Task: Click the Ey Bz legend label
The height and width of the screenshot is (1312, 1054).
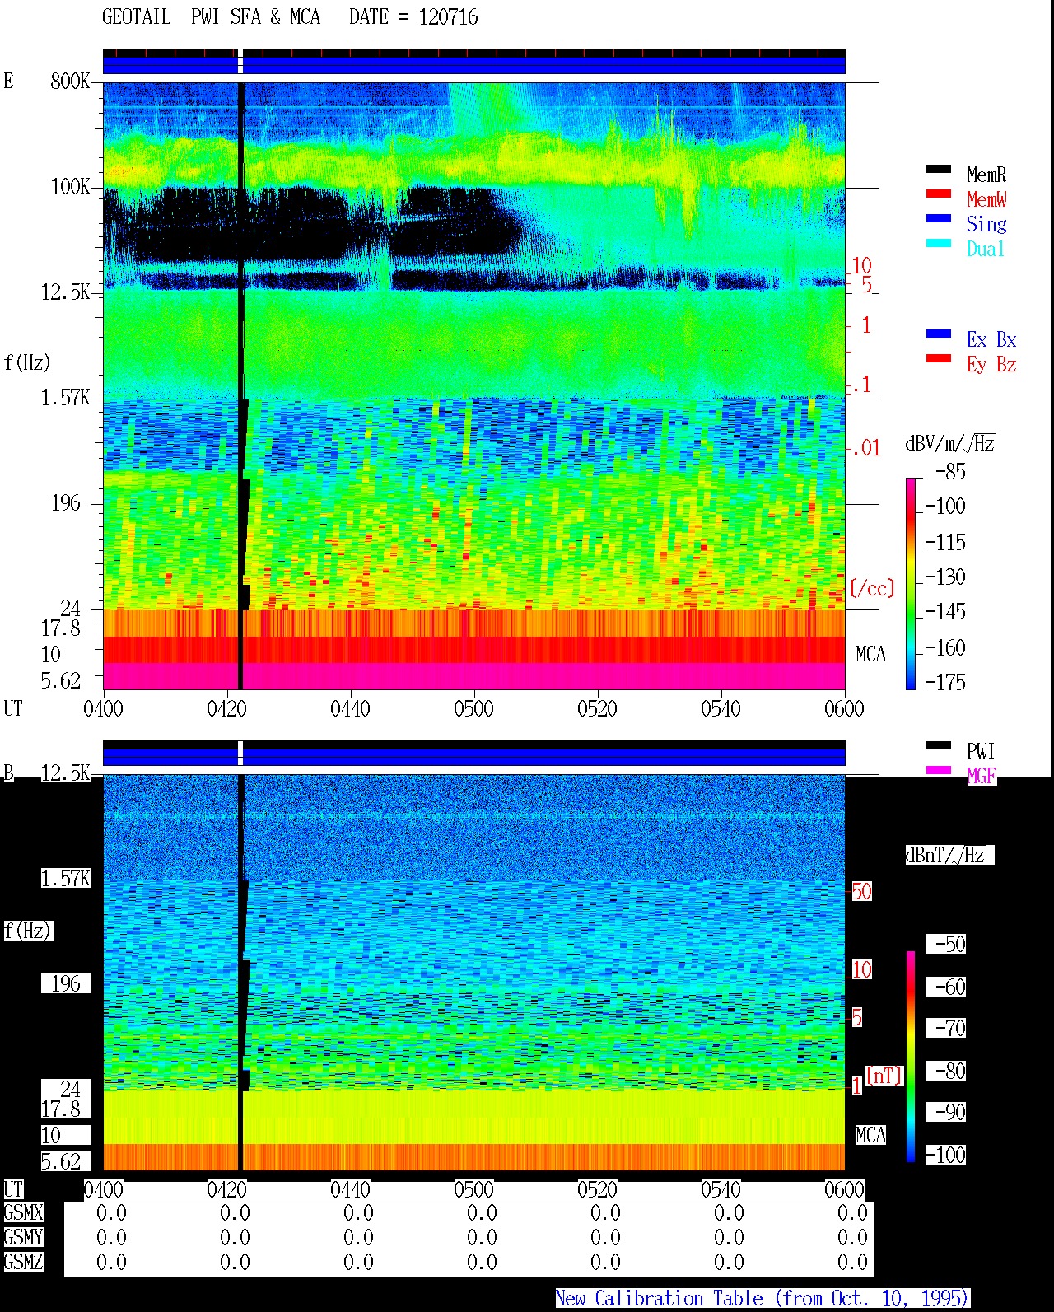Action: [991, 364]
